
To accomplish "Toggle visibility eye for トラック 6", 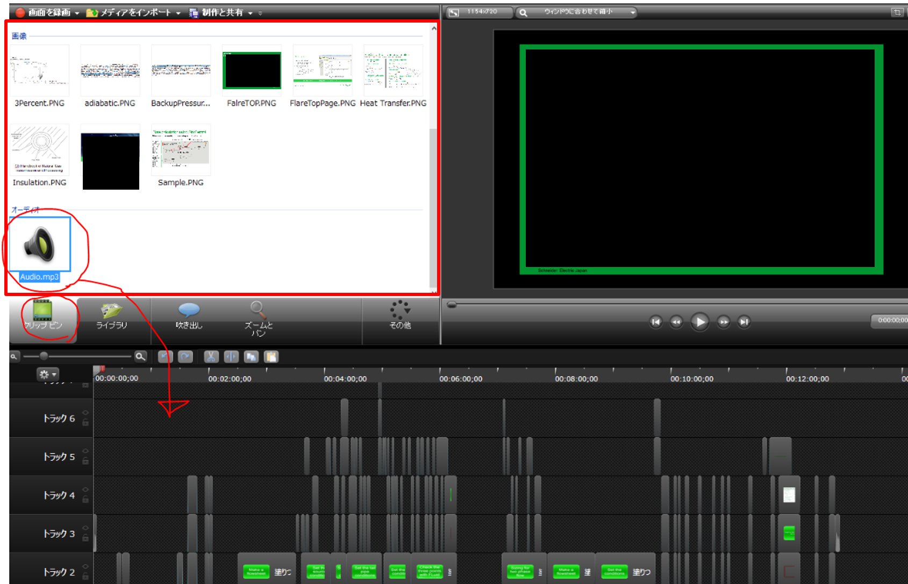I will 85,413.
